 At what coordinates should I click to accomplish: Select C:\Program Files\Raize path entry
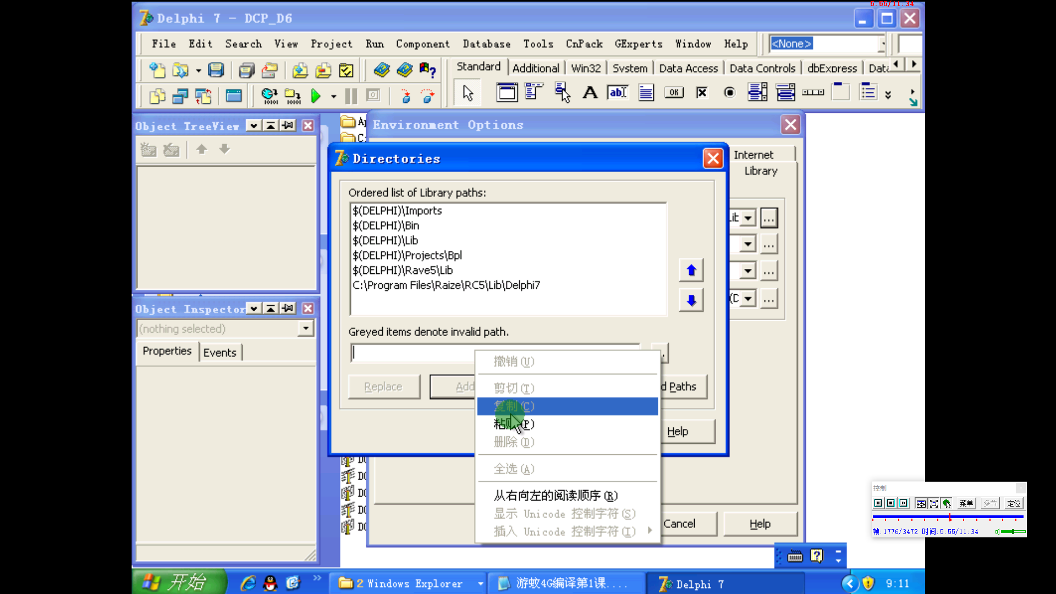508,285
